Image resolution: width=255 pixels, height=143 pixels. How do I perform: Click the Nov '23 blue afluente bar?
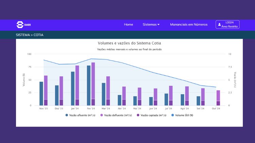point(41,94)
